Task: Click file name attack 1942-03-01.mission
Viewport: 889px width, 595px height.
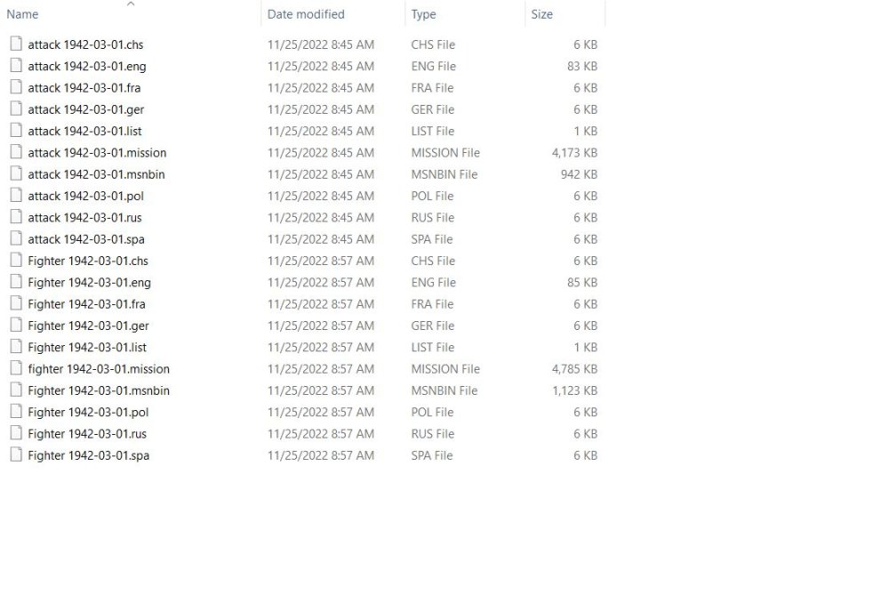Action: 97,152
